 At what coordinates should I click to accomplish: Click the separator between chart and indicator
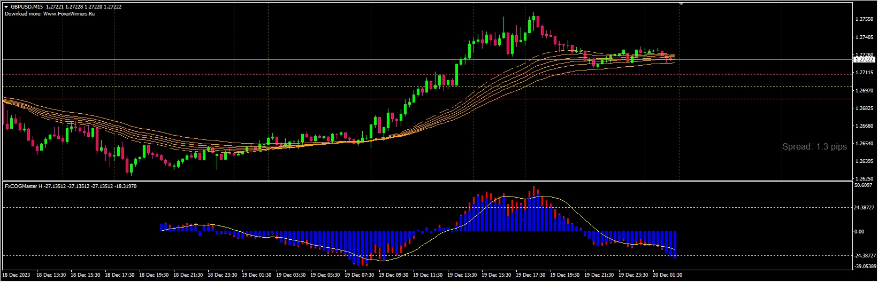428,181
